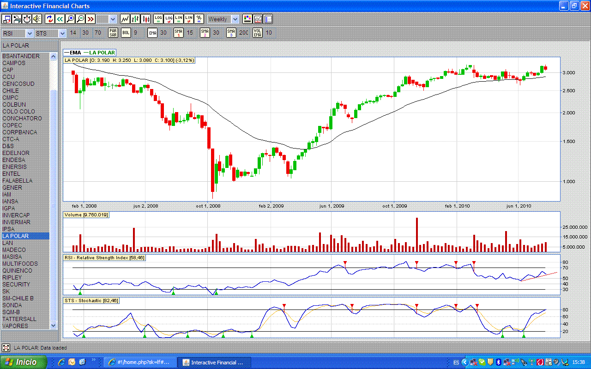This screenshot has height=369, width=591.
Task: Click the VOL EMA period field showing 10
Action: pyautogui.click(x=269, y=33)
